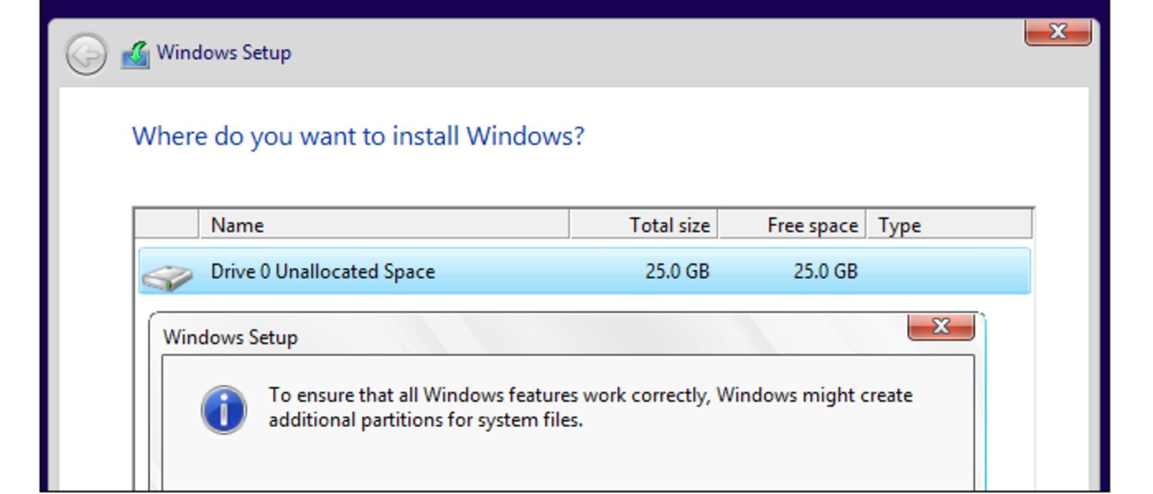Viewport: 1153px width, 494px height.
Task: Click the empty Type cell of Drive 0
Action: pyautogui.click(x=949, y=271)
